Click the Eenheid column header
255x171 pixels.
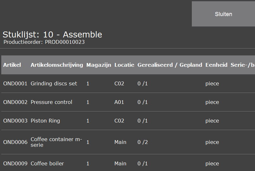[216, 65]
